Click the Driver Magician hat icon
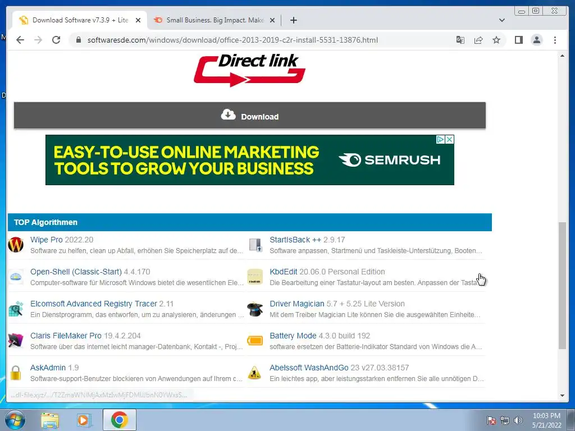Viewport: 575px width, 431px height. 255,309
